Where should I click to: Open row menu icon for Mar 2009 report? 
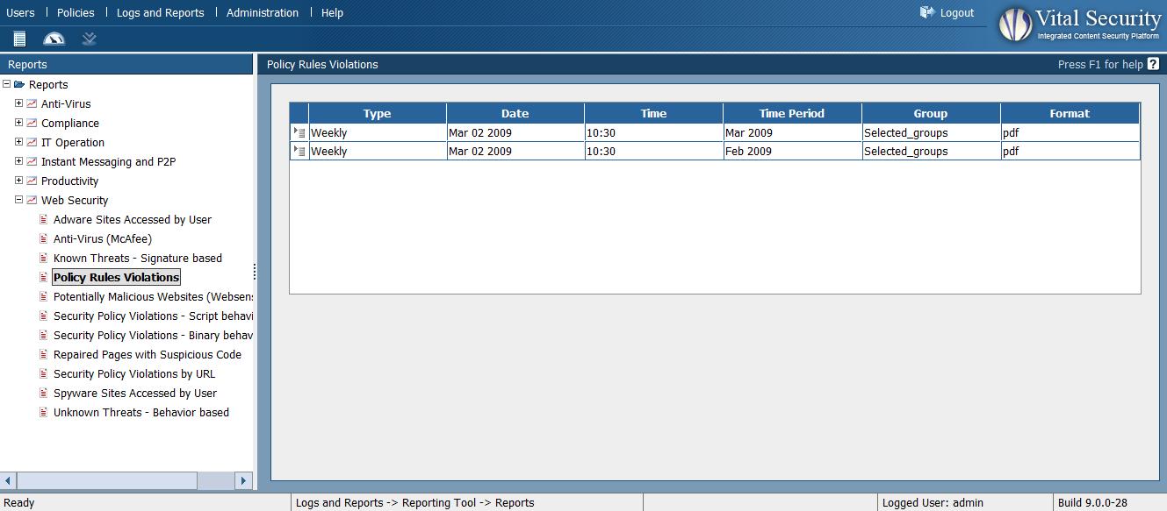[x=299, y=133]
